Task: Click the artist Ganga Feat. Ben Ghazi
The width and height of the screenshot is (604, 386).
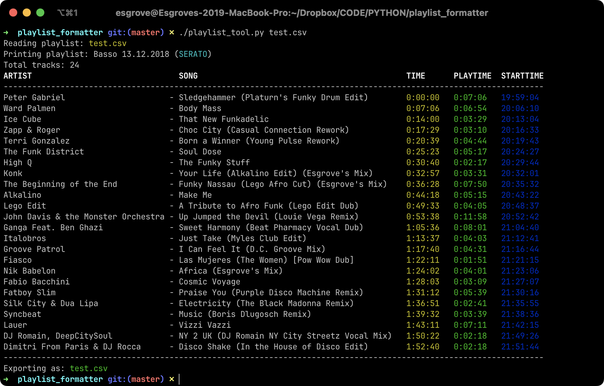Action: pos(53,228)
